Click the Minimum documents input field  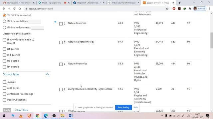tap(38, 27)
